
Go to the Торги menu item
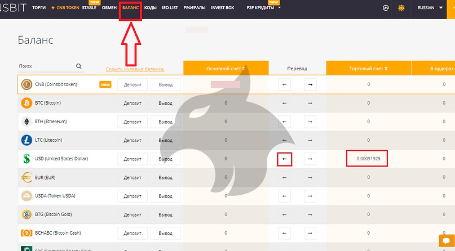(39, 8)
